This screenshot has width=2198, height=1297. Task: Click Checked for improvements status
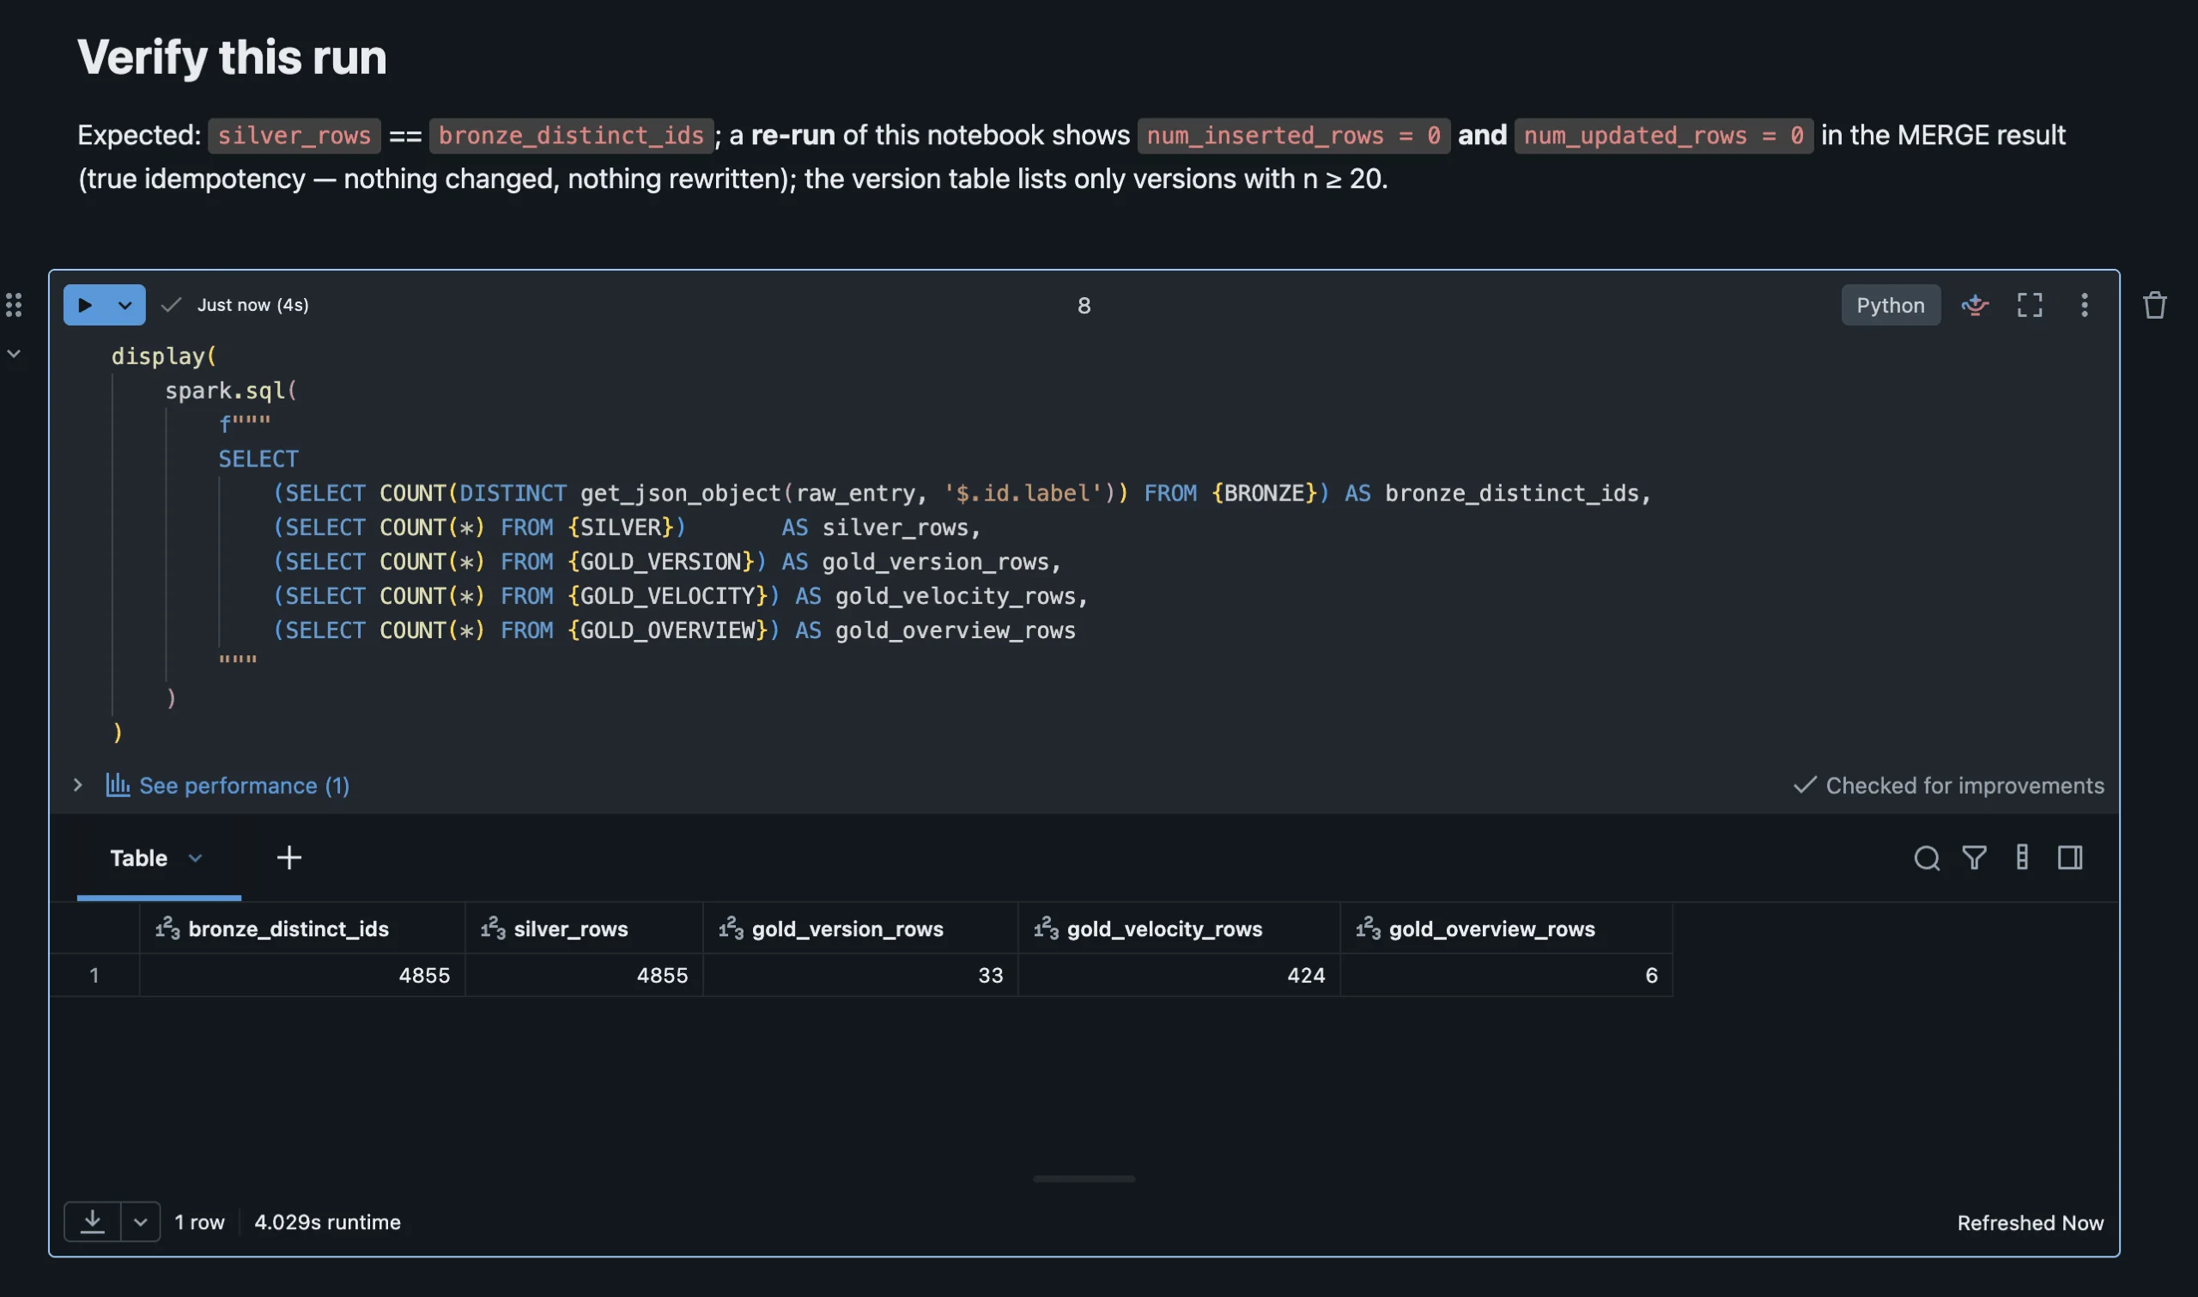point(1948,785)
